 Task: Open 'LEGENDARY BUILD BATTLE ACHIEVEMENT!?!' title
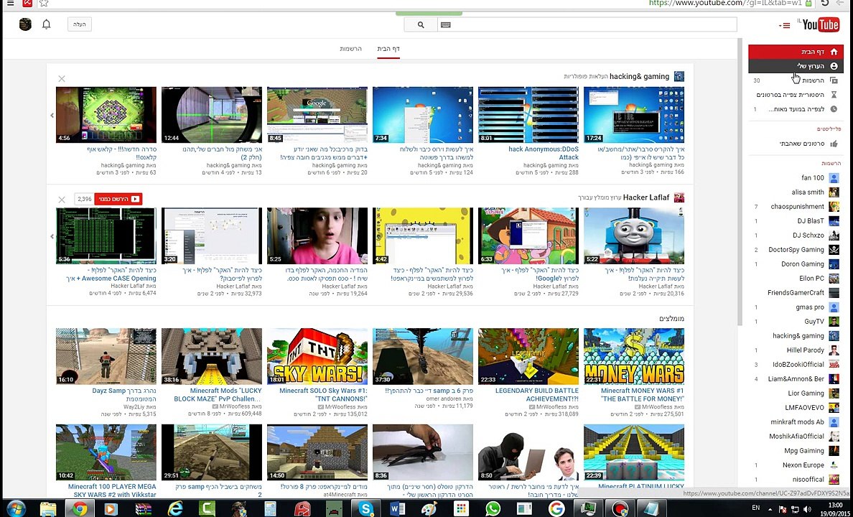[536, 394]
